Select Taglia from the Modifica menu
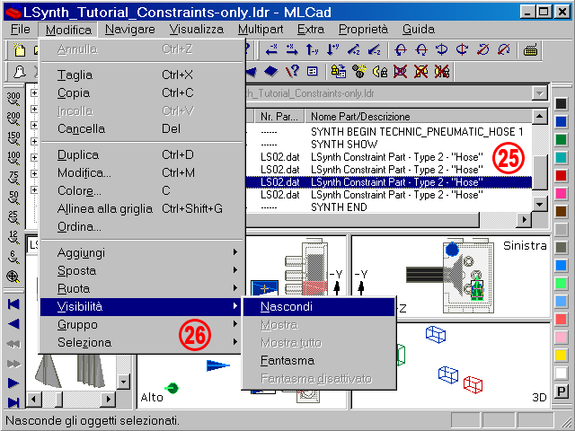575x431 pixels. click(x=141, y=75)
